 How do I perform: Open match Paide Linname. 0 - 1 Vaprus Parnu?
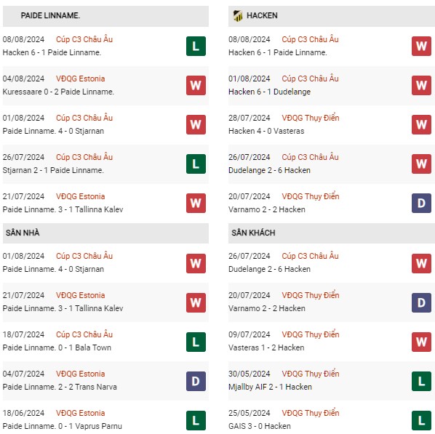tap(62, 426)
